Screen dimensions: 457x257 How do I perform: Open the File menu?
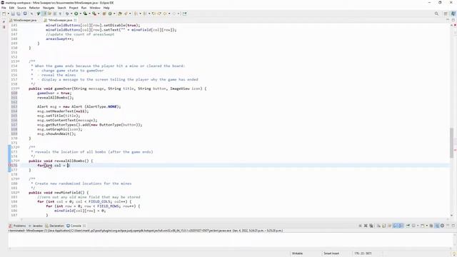[4, 8]
